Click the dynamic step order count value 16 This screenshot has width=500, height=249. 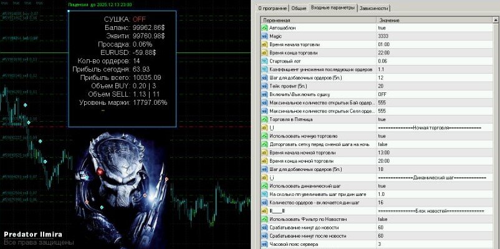pos(435,202)
